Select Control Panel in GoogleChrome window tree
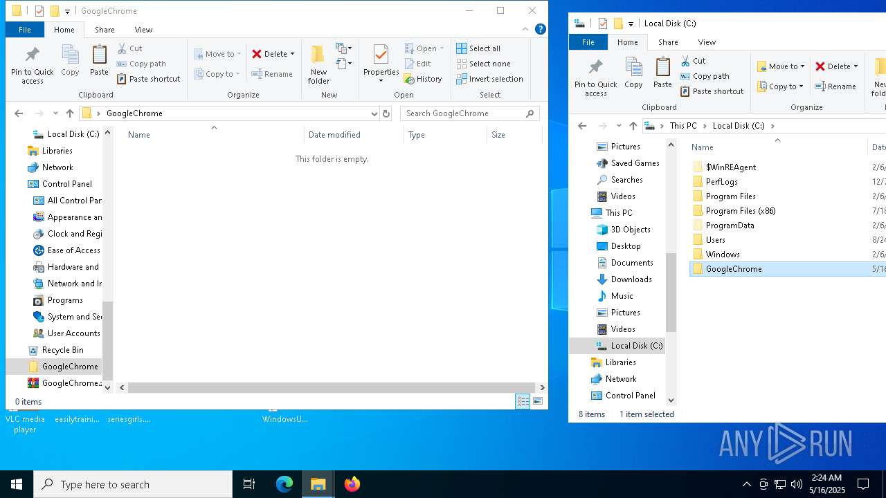This screenshot has height=498, width=886. click(x=67, y=184)
